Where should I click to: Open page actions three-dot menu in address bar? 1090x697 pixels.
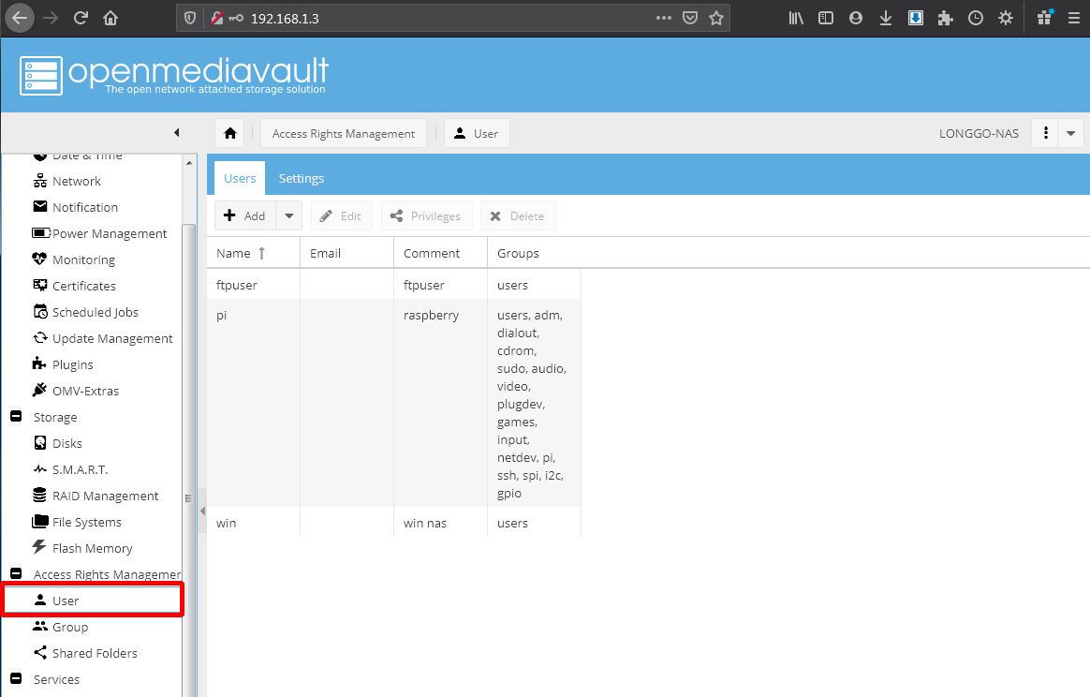tap(664, 18)
